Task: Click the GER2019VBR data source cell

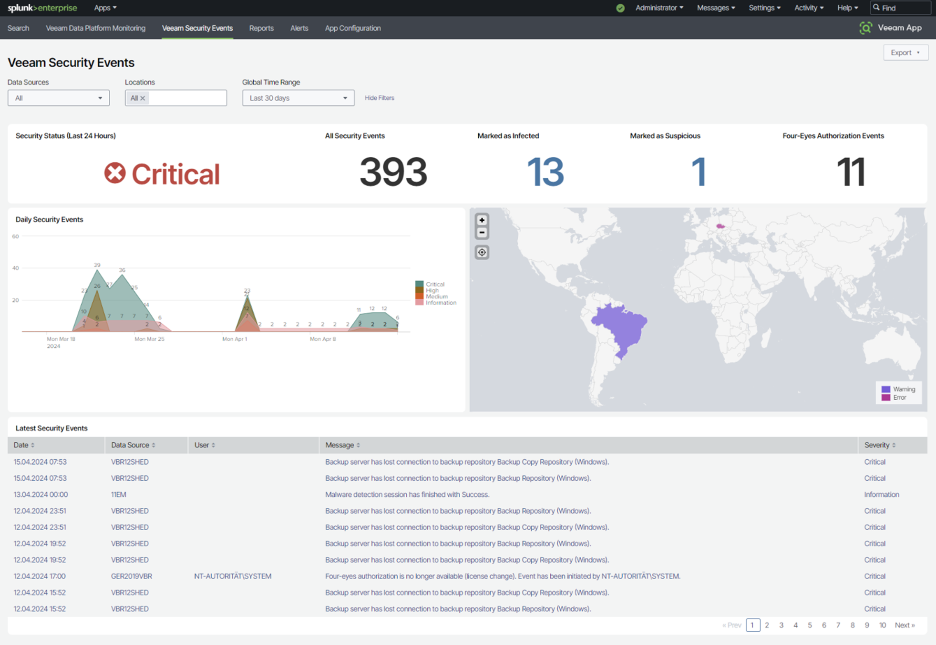Action: 132,576
